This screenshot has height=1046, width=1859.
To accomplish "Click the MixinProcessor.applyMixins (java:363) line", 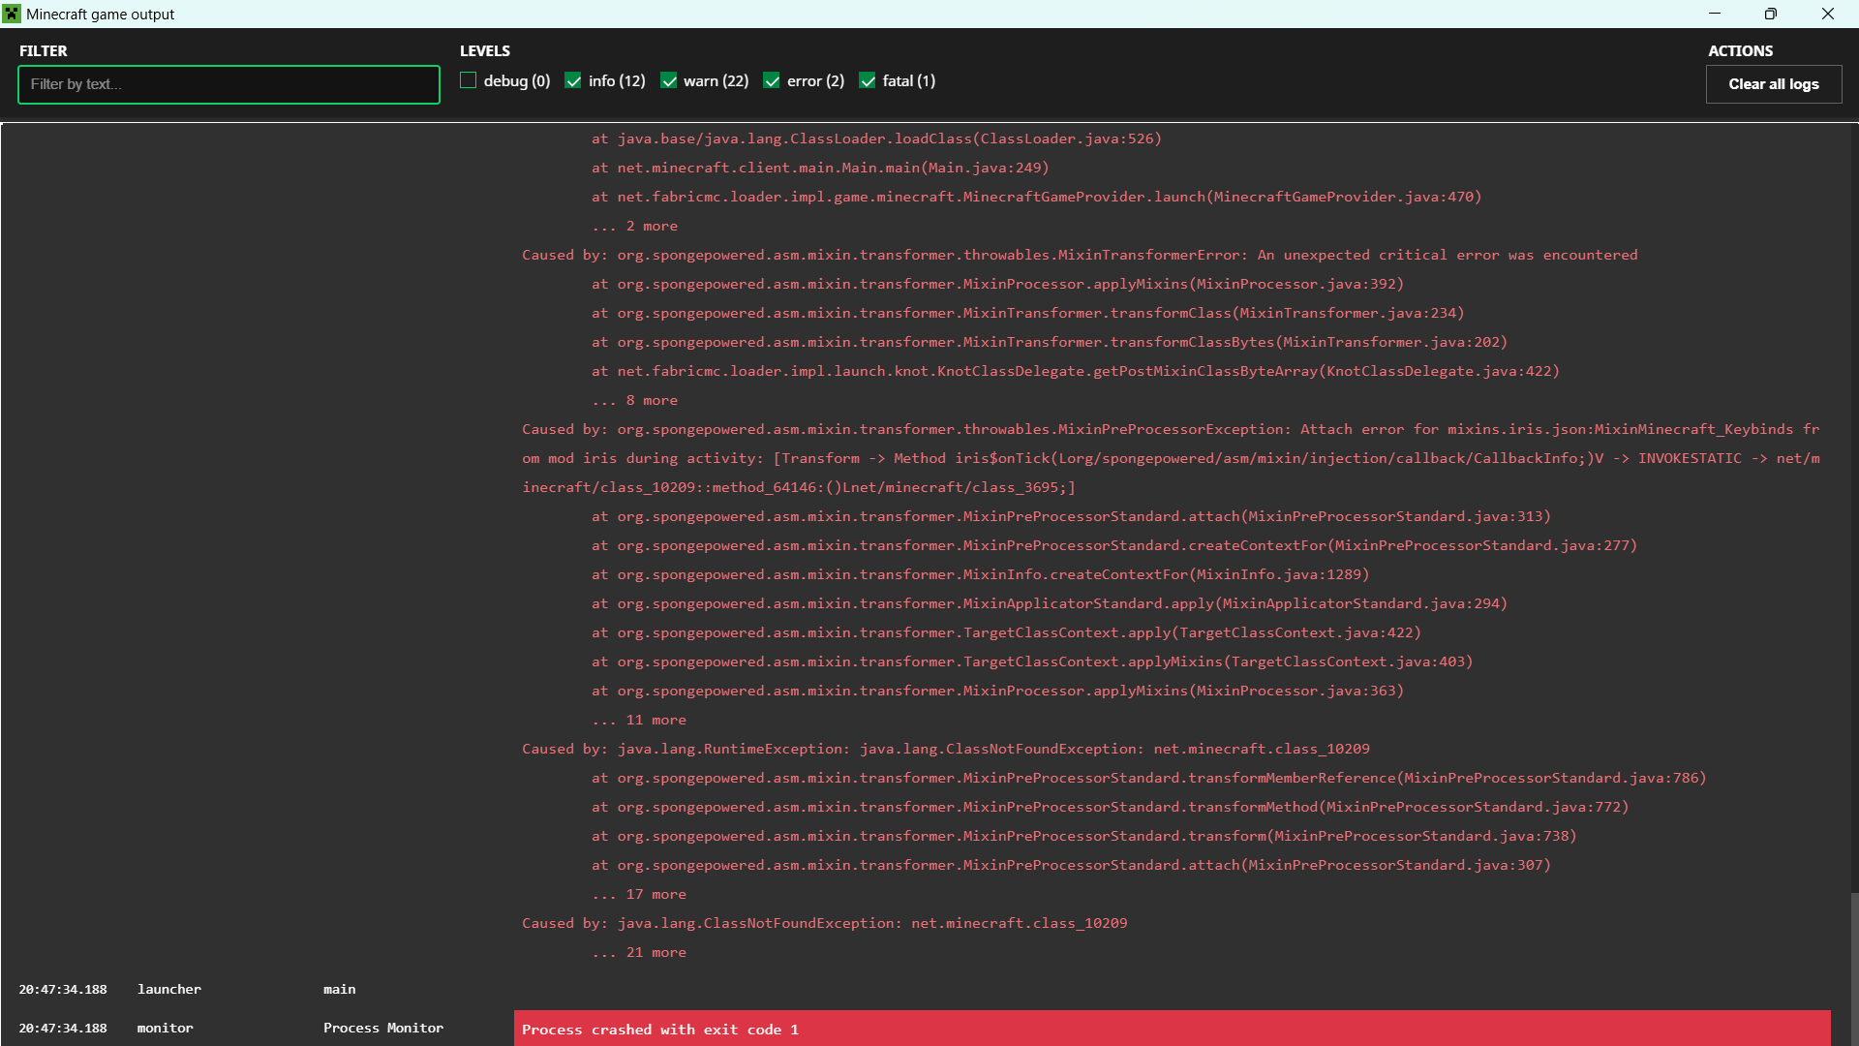I will tap(997, 691).
